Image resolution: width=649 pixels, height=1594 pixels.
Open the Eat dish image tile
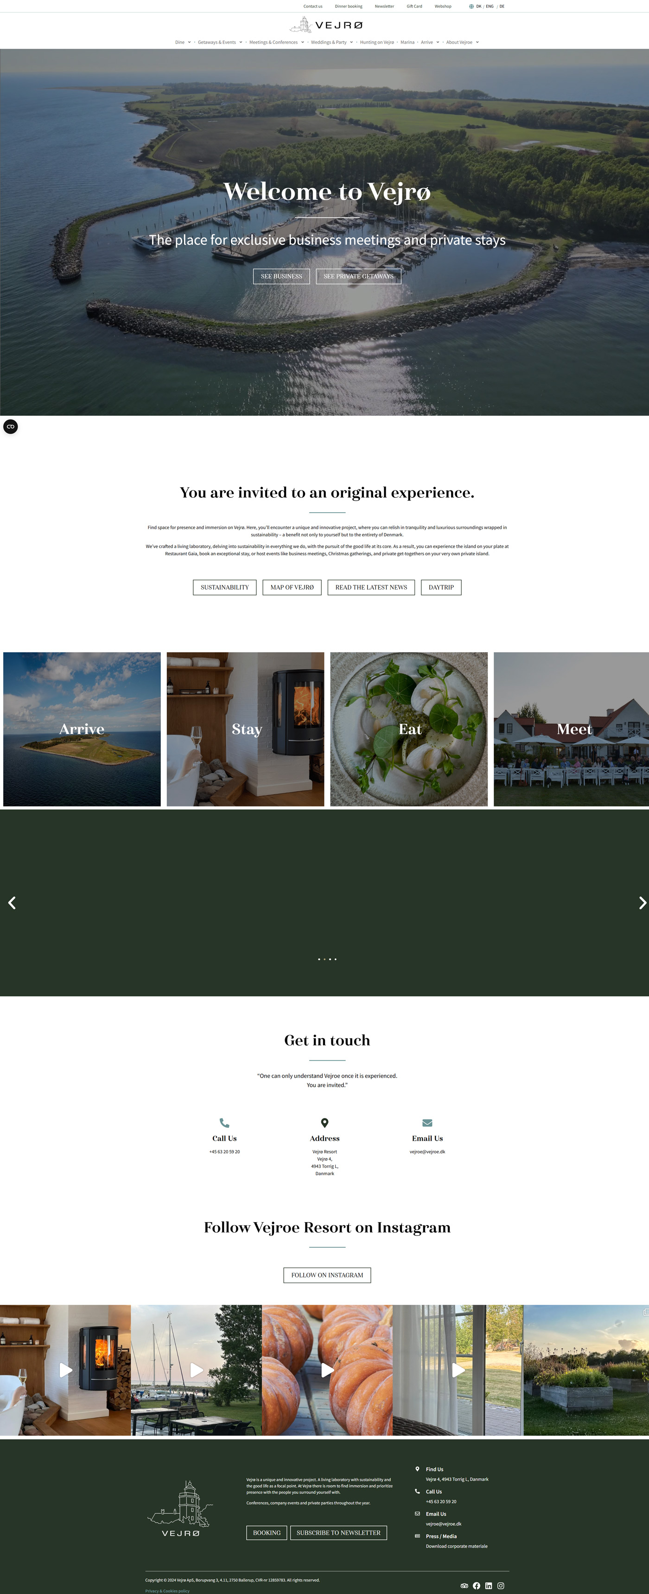(x=409, y=729)
